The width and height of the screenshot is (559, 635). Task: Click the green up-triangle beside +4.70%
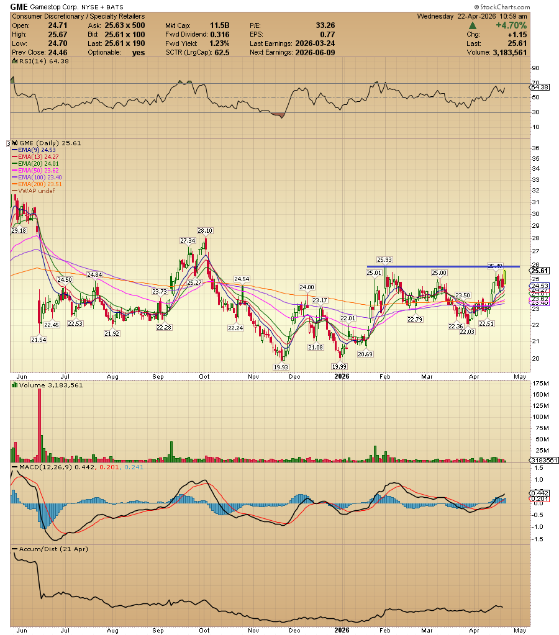pos(472,25)
